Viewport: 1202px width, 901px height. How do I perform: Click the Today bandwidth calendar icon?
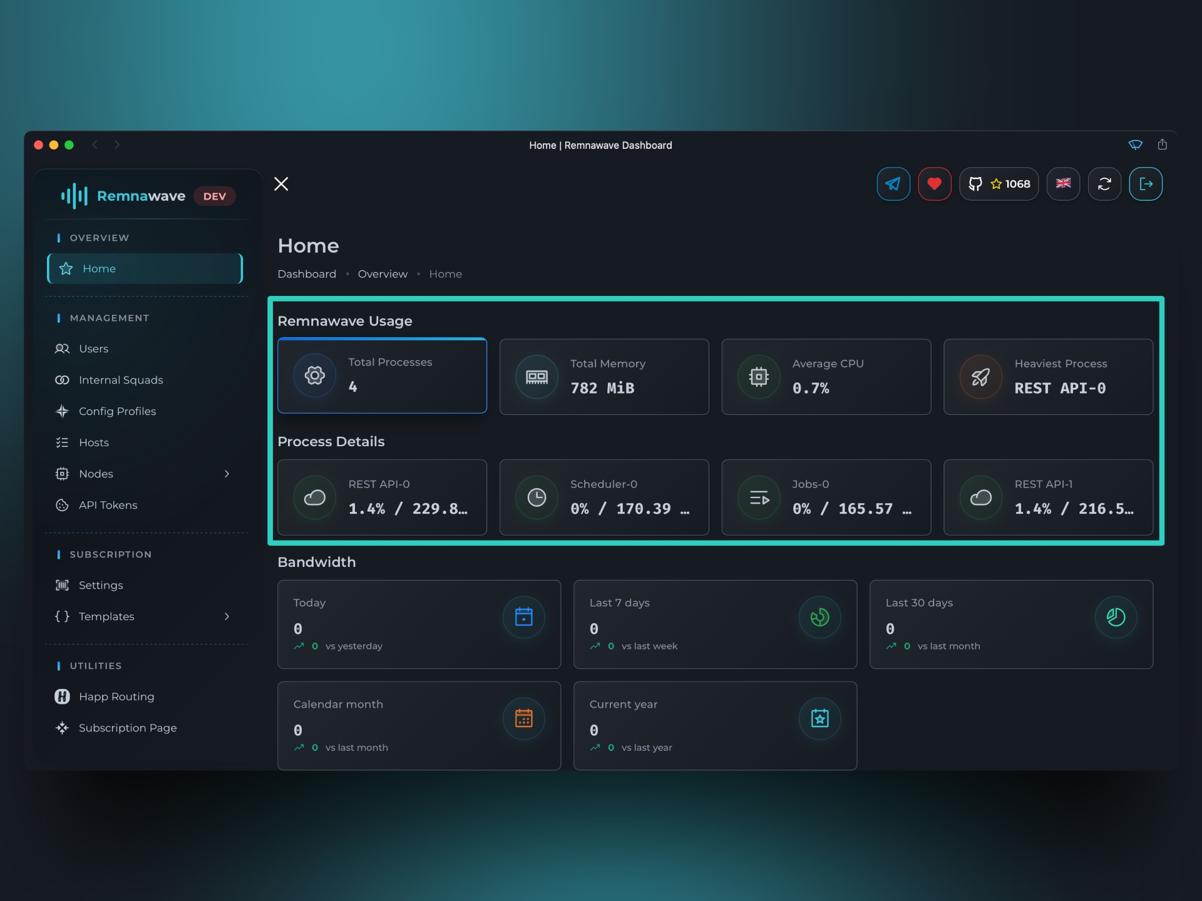(x=523, y=617)
